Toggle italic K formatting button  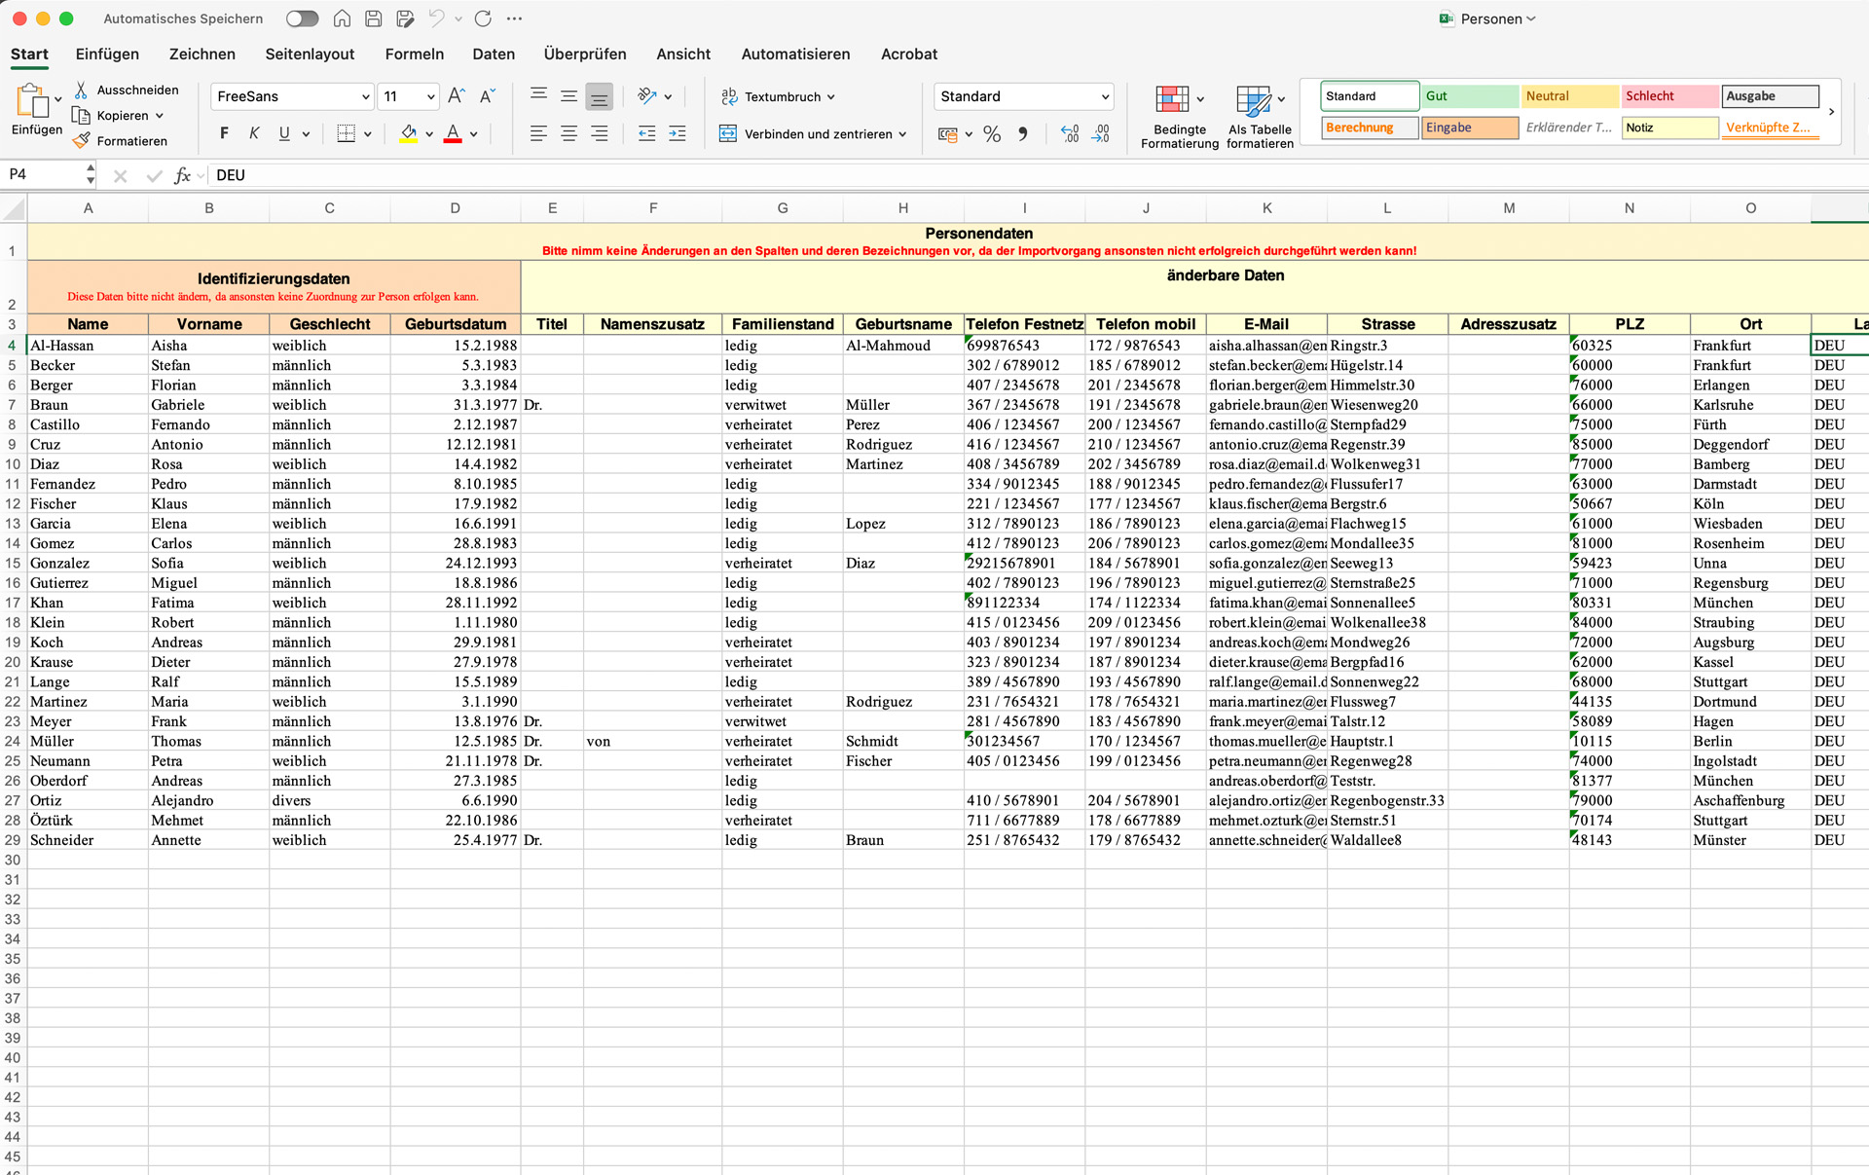(x=254, y=133)
